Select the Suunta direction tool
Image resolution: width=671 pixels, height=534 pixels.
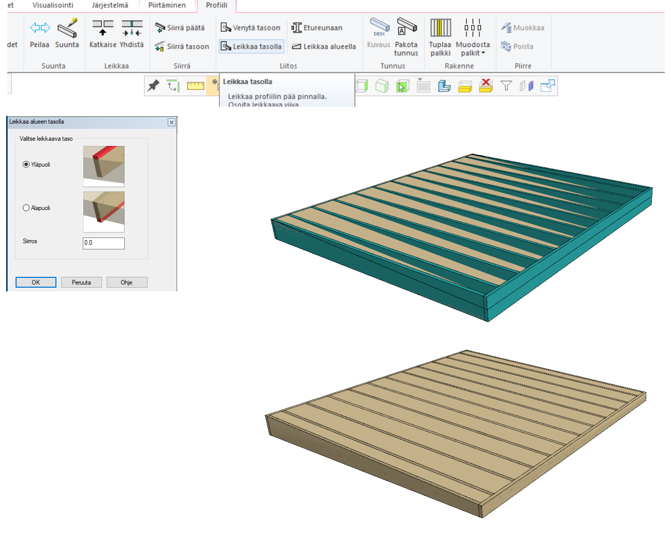point(67,34)
